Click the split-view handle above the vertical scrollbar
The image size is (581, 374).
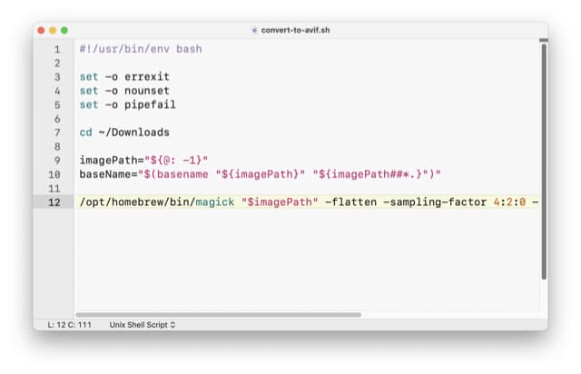click(544, 40)
